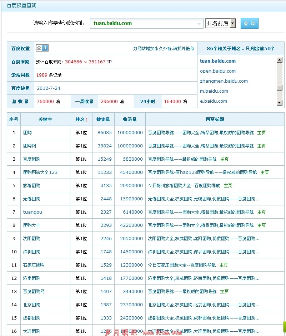This screenshot has height=336, width=286.
Task: Click the 主页 tag in the 百度团购网 row
Action: click(224, 292)
